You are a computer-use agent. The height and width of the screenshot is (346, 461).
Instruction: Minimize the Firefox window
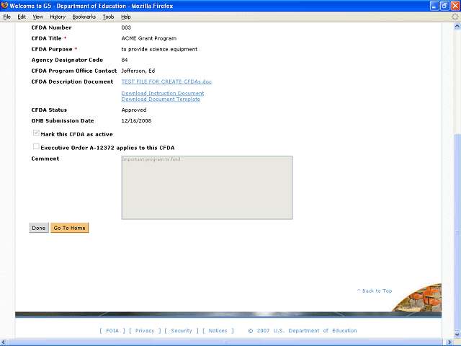click(434, 6)
